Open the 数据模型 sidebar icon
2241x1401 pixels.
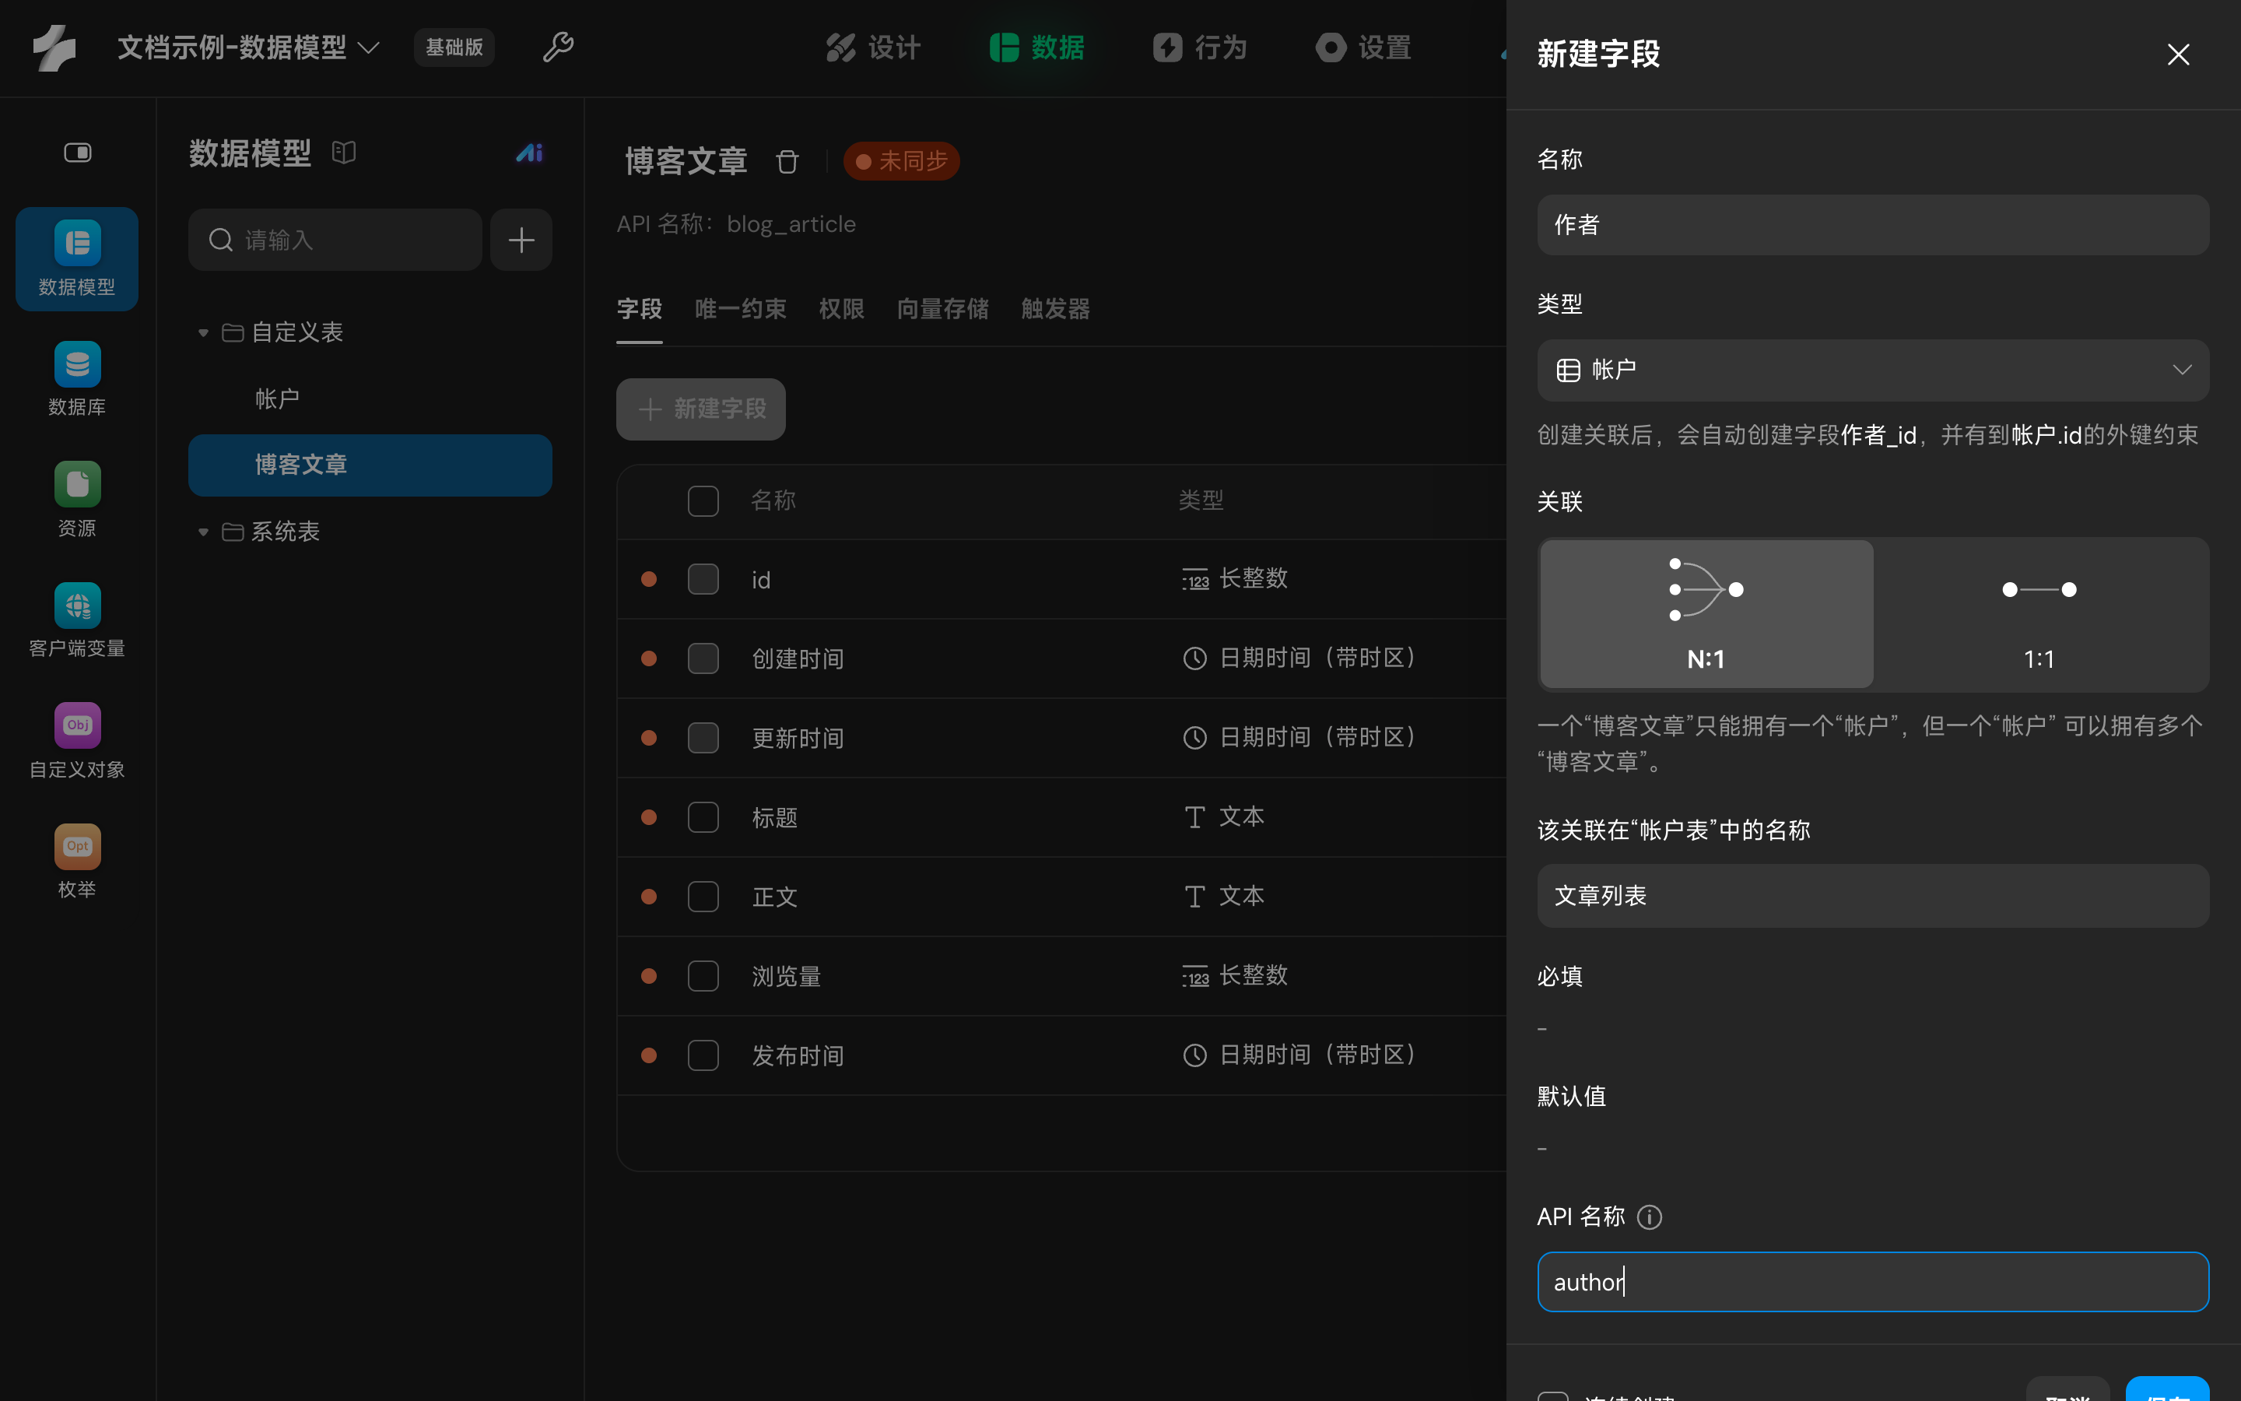[77, 258]
